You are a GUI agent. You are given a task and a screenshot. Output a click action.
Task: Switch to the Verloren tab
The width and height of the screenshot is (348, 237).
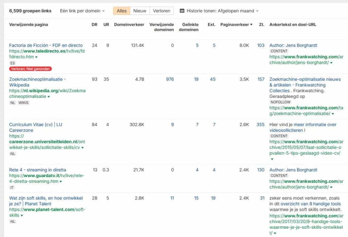[161, 11]
